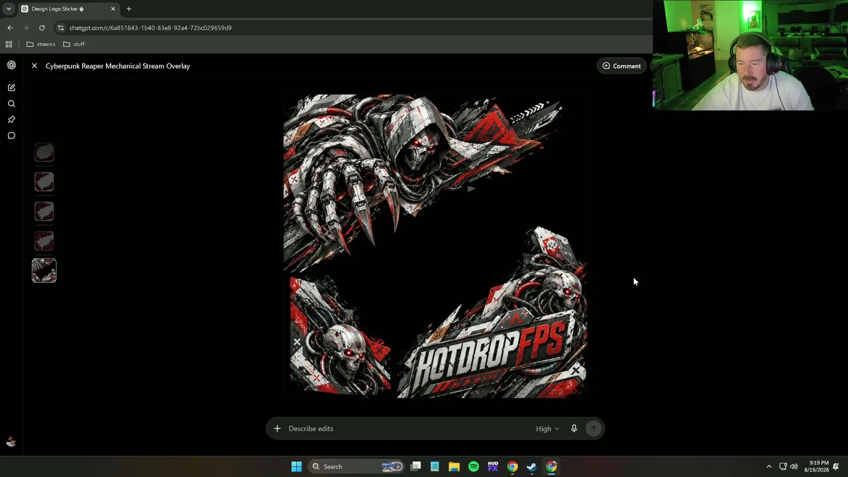Click the Comment button
The height and width of the screenshot is (477, 848).
tap(621, 66)
